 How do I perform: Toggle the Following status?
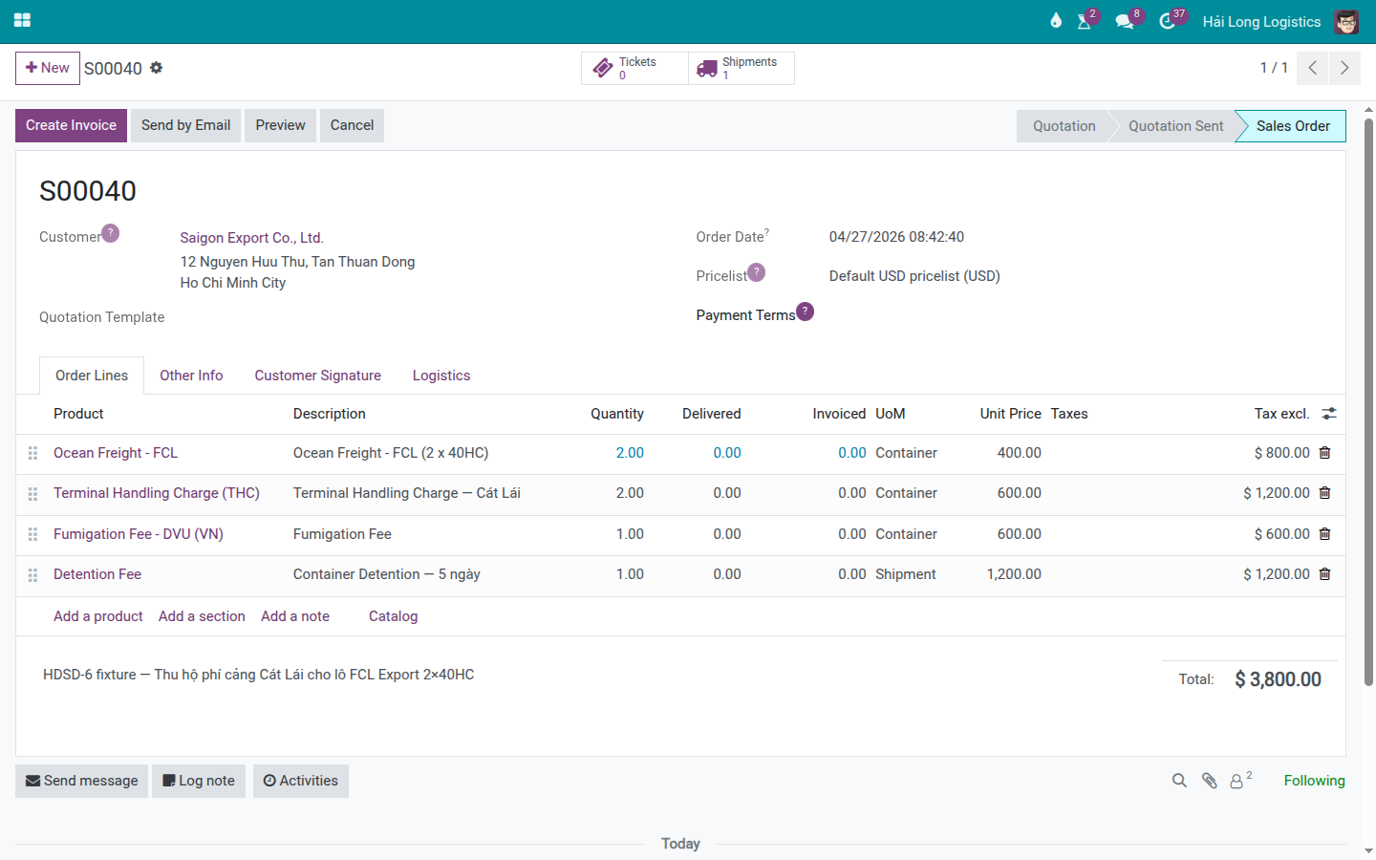click(1314, 781)
